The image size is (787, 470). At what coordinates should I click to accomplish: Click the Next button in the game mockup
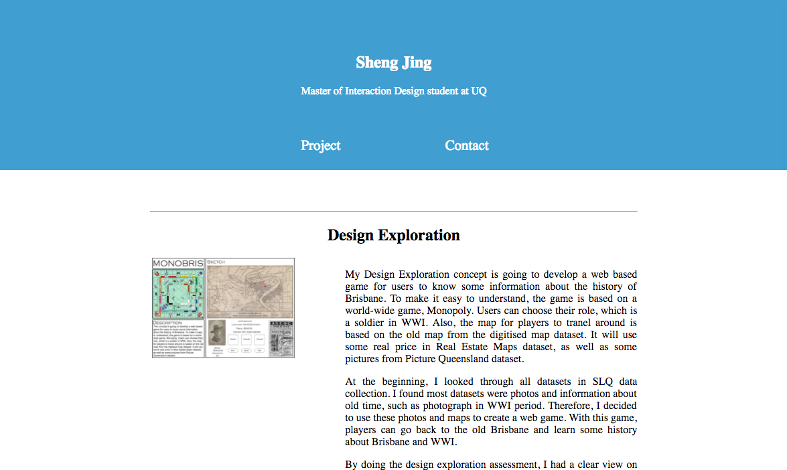[x=245, y=350]
